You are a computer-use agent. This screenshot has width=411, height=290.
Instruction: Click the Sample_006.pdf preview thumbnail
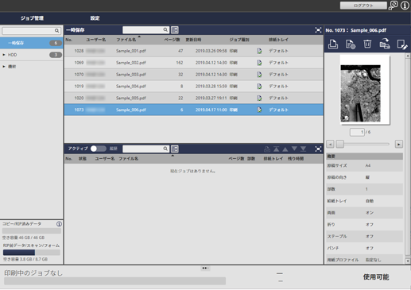point(365,90)
